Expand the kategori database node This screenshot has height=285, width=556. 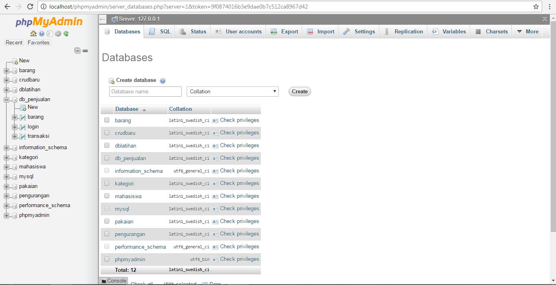click(x=7, y=158)
